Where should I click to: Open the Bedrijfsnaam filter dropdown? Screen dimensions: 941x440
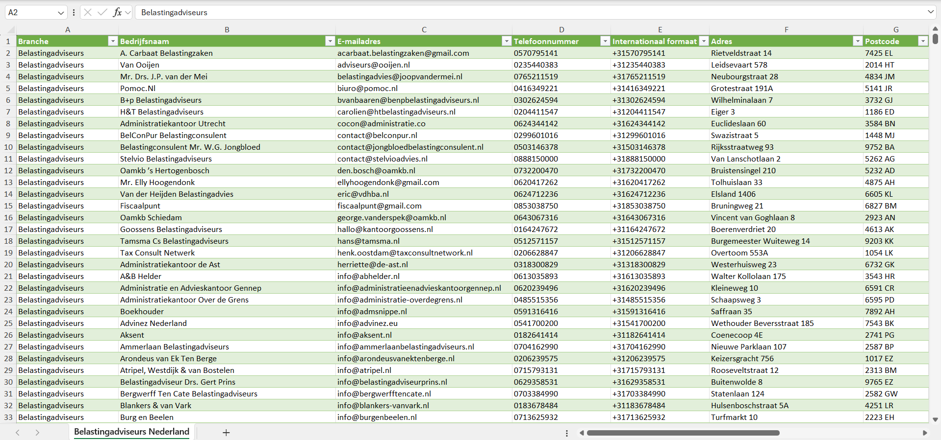[x=330, y=41]
